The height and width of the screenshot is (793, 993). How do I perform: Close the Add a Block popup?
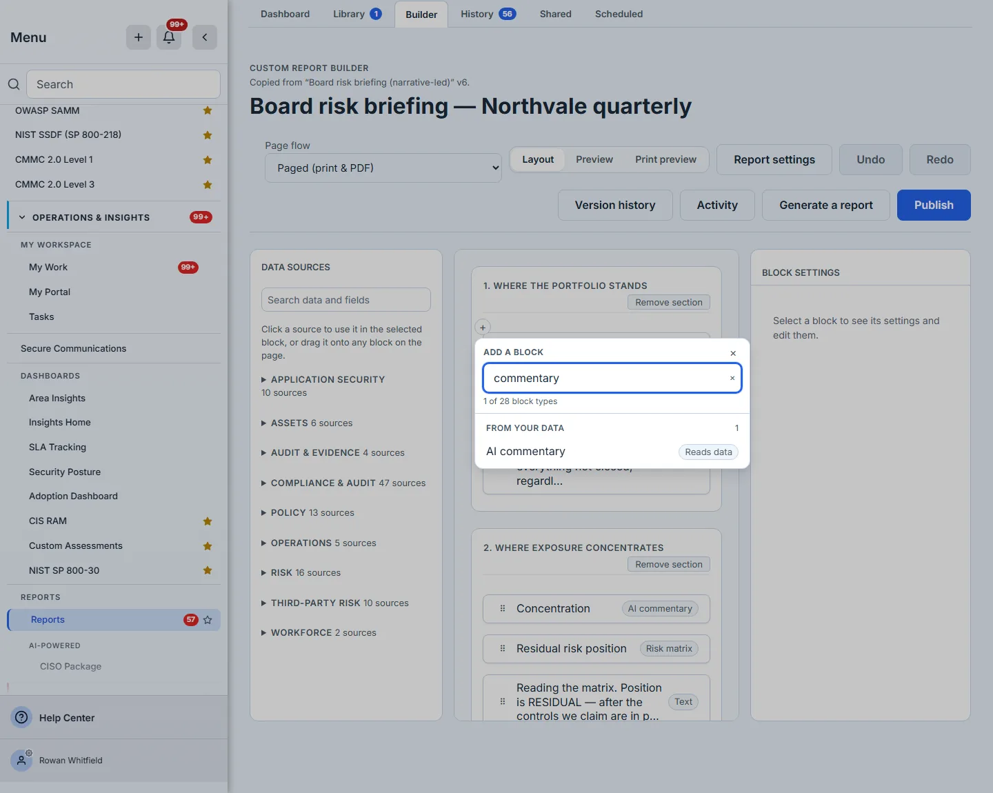(x=733, y=353)
